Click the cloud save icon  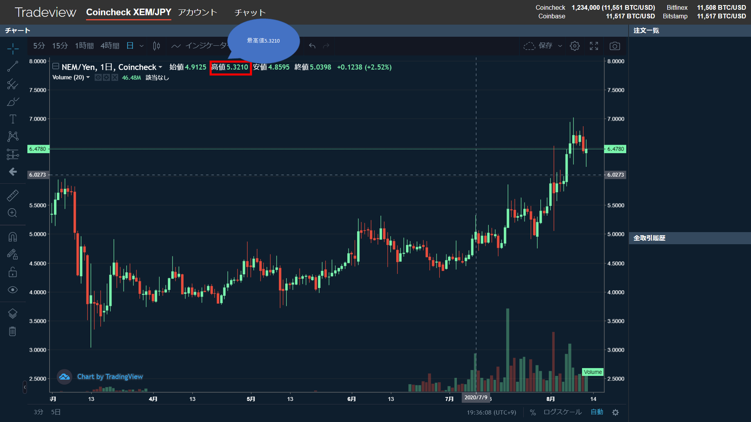(x=529, y=46)
